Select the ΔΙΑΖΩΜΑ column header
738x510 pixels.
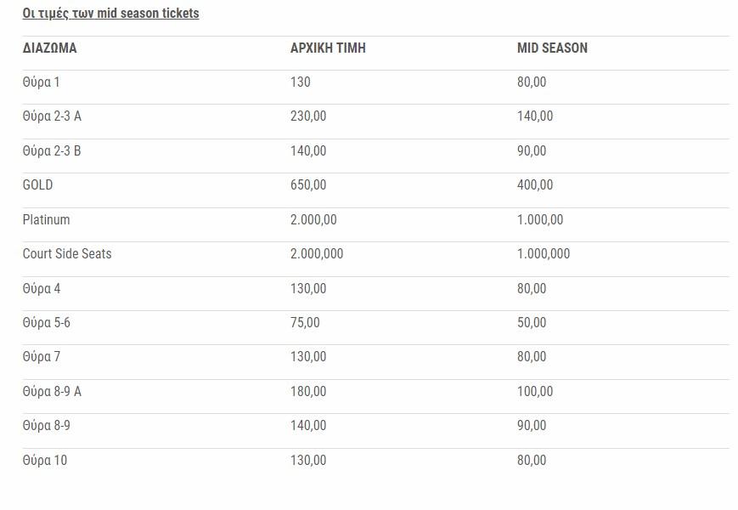[49, 48]
